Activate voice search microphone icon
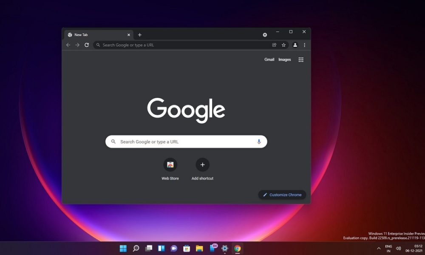Image resolution: width=425 pixels, height=255 pixels. coord(259,141)
